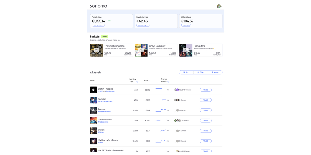Click the info icon beside Change in Price
This screenshot has width=311, height=155.
(x=168, y=82)
